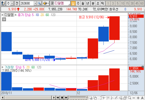Open the stock search magnifier next to 263690
The width and height of the screenshot is (145, 100).
coord(39,4)
